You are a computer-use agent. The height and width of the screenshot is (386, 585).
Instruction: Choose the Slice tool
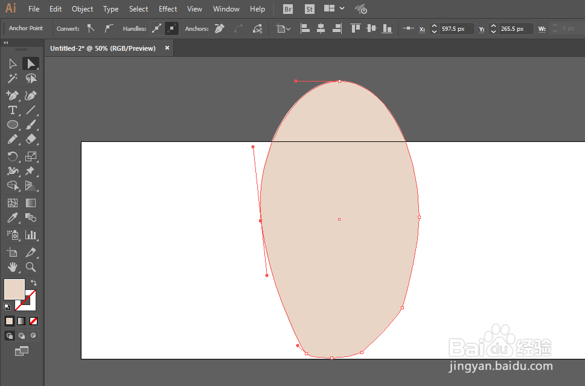[x=31, y=253]
